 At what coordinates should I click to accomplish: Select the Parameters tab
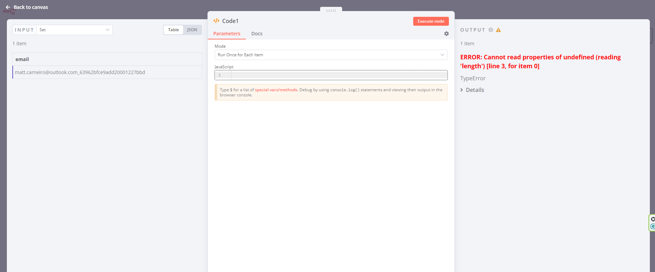(227, 34)
